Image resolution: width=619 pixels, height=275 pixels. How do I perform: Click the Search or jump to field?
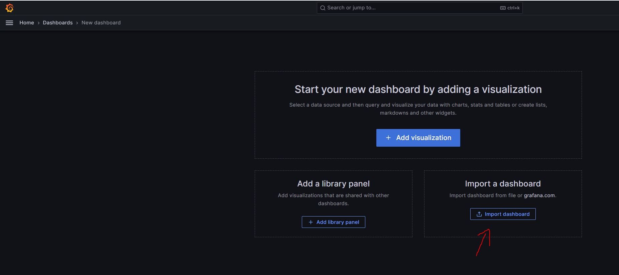(x=419, y=8)
